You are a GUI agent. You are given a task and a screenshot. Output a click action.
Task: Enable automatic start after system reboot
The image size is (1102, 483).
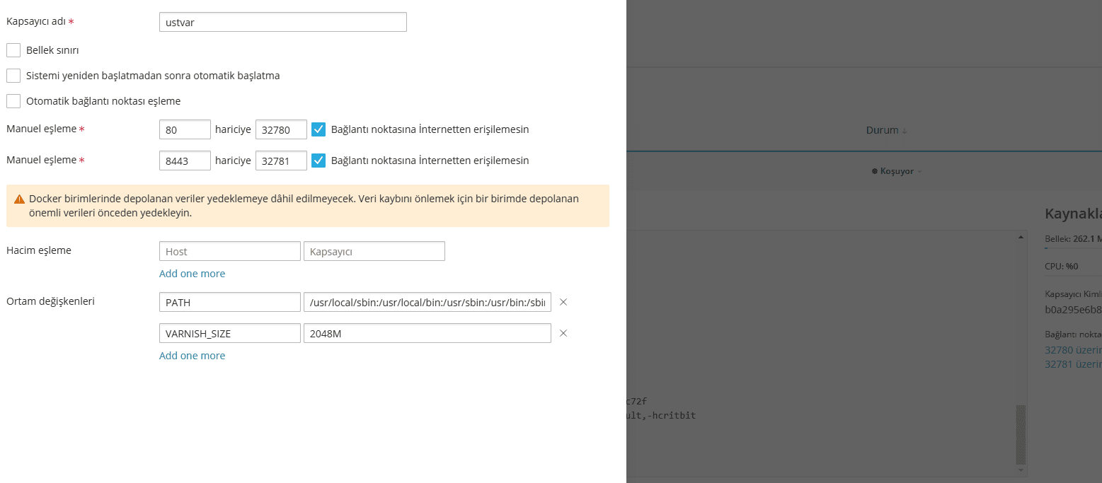(13, 76)
